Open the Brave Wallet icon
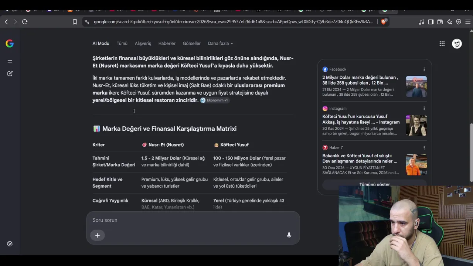The image size is (473, 266). pyautogui.click(x=440, y=22)
